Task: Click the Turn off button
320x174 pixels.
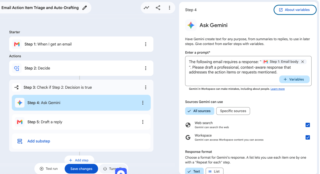Action: tap(113, 169)
